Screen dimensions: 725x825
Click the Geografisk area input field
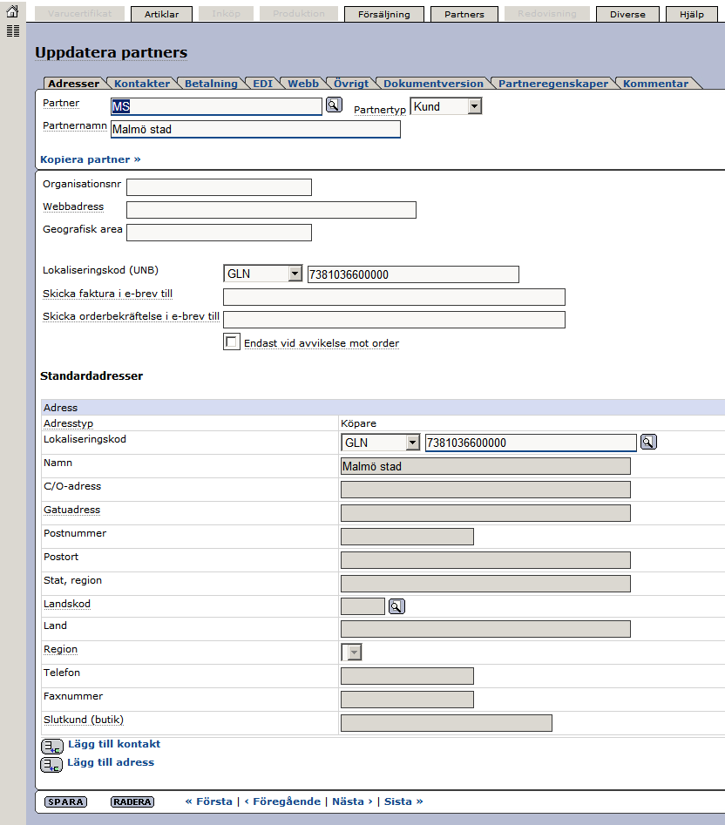219,233
